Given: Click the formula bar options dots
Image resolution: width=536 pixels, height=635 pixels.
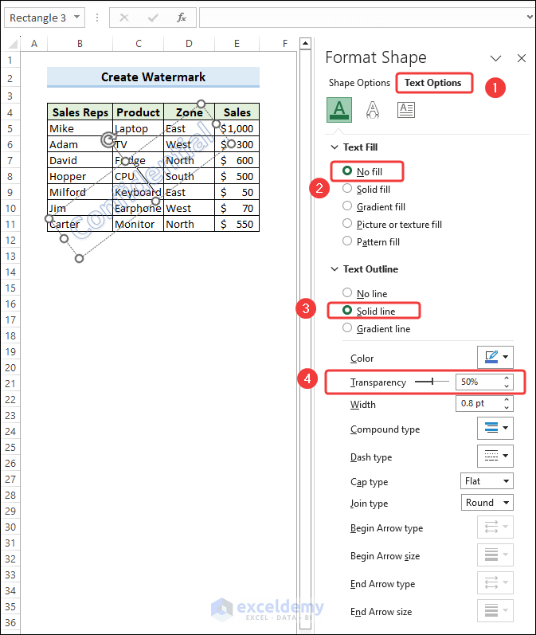Looking at the screenshot, I should (x=97, y=18).
